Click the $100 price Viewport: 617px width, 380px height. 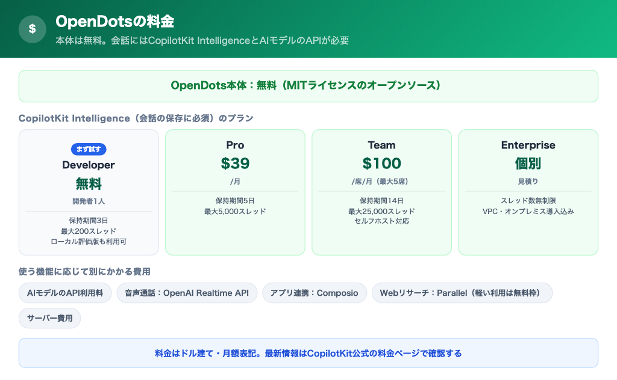point(381,164)
